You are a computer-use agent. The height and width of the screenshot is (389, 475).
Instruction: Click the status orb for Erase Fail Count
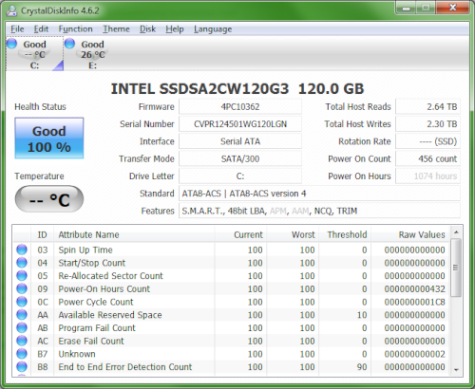(x=22, y=341)
